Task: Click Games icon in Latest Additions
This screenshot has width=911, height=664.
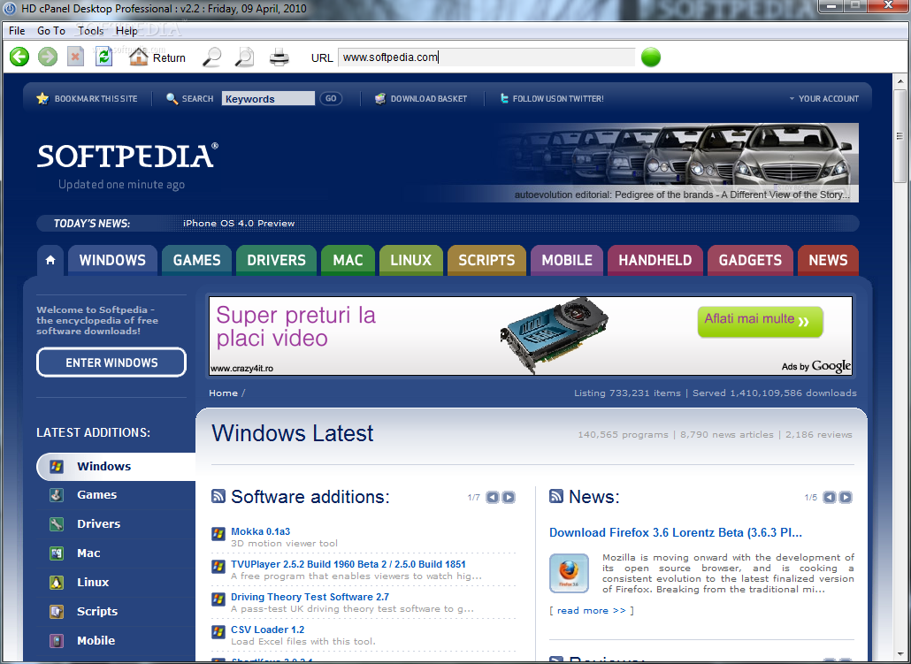Action: (57, 495)
